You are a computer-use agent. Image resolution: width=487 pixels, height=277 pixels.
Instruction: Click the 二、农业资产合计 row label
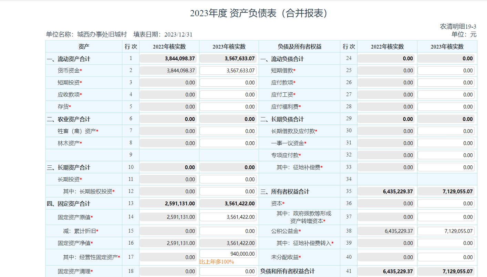[69, 119]
